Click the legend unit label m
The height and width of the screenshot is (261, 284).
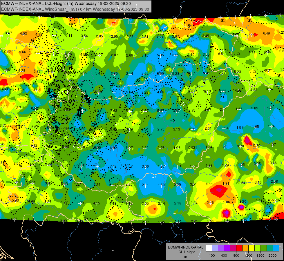(x=186, y=257)
